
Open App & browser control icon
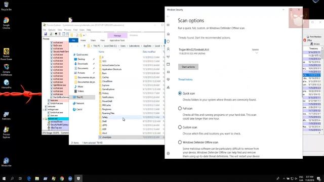tap(168, 64)
